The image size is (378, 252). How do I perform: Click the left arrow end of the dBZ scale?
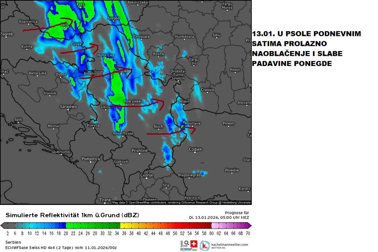tap(3, 226)
